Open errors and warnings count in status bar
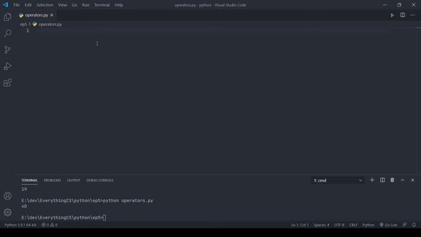The image size is (421, 237). pos(49,225)
